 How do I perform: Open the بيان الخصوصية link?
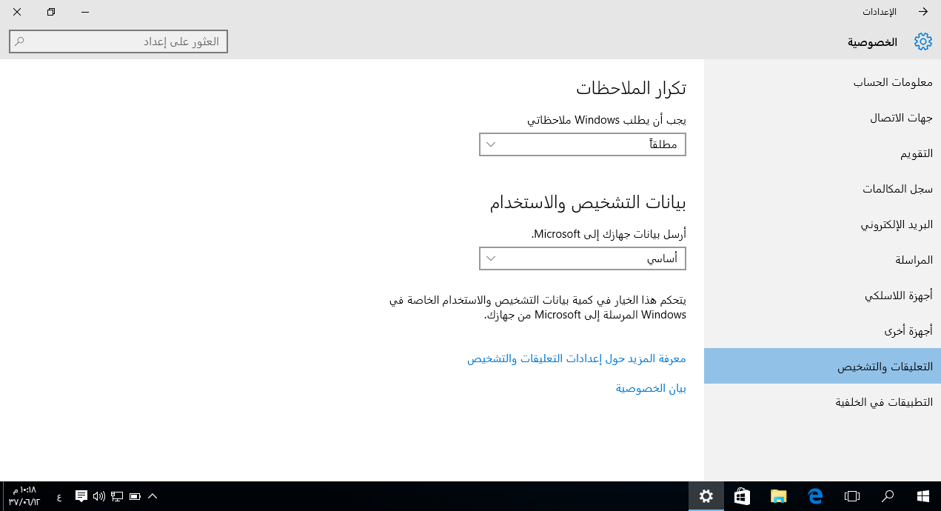(651, 388)
